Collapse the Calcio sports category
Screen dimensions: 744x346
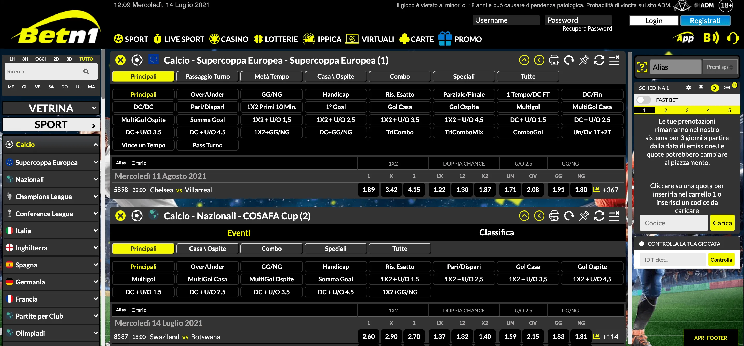coord(95,144)
